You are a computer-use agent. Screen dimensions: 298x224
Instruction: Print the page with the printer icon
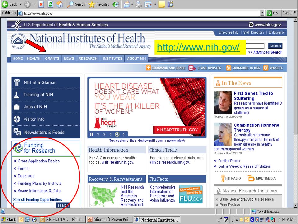(x=139, y=4)
